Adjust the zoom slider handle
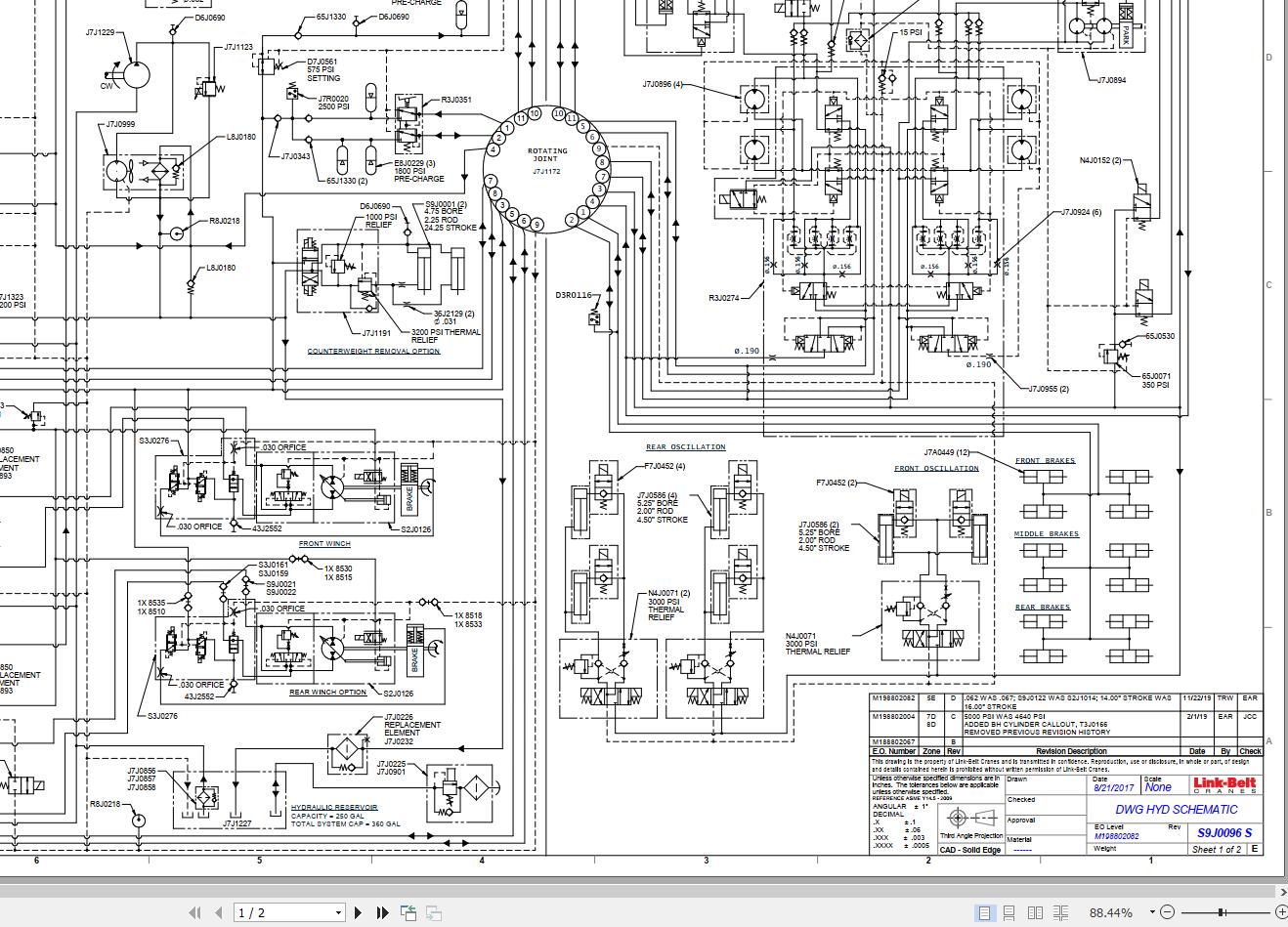This screenshot has height=927, width=1288. 1222,911
